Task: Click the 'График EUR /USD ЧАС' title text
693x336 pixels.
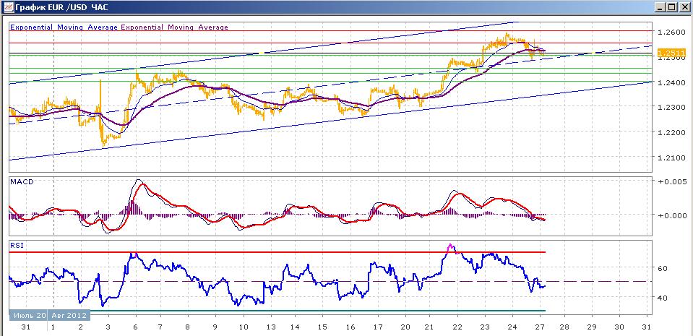Action: pyautogui.click(x=61, y=7)
